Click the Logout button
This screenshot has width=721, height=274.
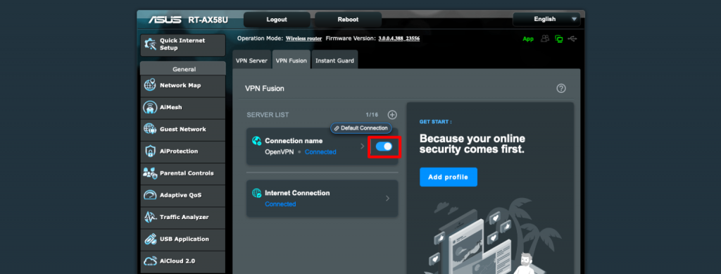tap(277, 19)
